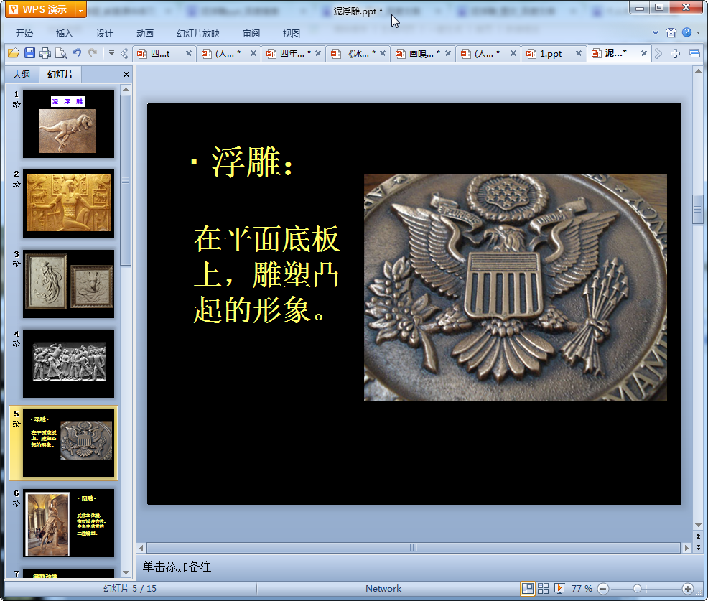Open help question mark icon

tap(686, 32)
